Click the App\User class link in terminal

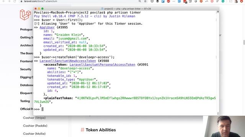[47, 27]
